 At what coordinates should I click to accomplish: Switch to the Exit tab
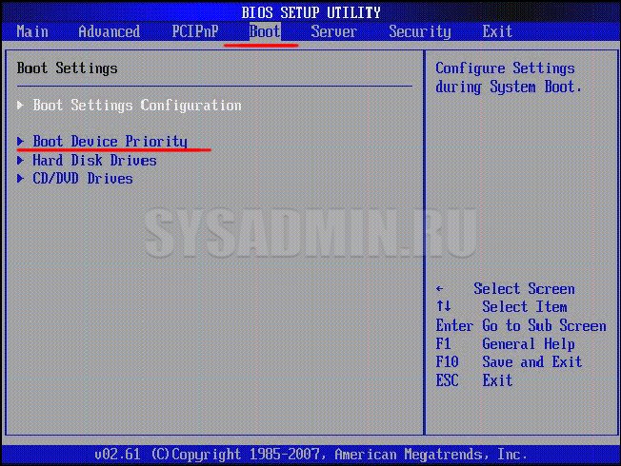[497, 32]
